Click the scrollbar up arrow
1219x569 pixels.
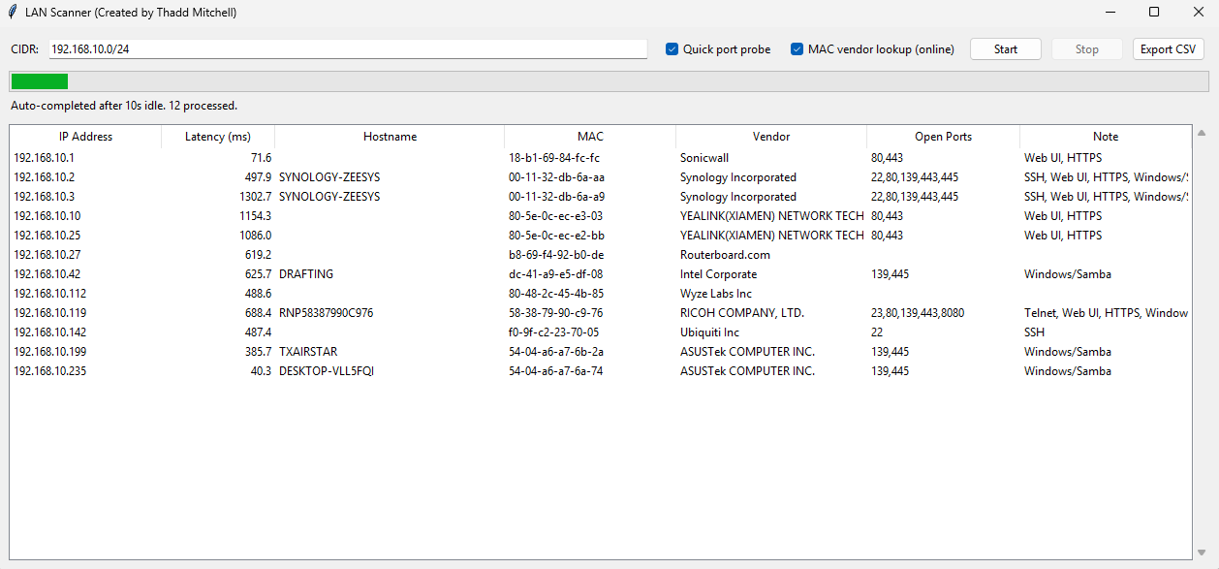[x=1202, y=133]
